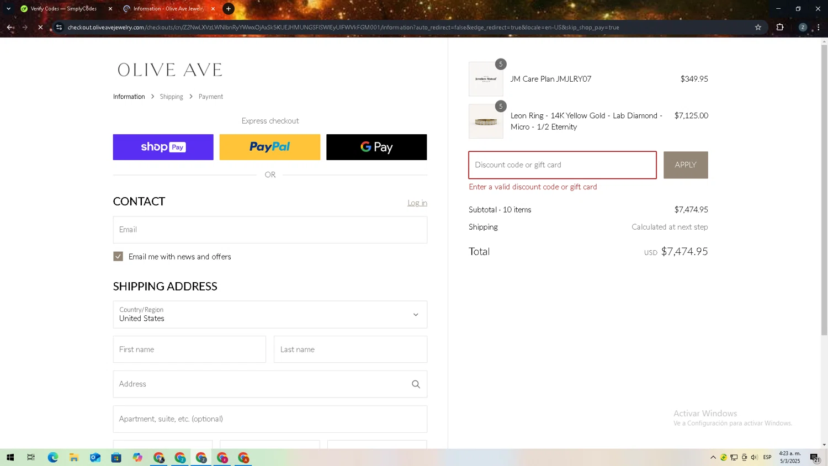Viewport: 828px width, 466px height.
Task: Click the Olive Ave logo
Action: tap(170, 70)
